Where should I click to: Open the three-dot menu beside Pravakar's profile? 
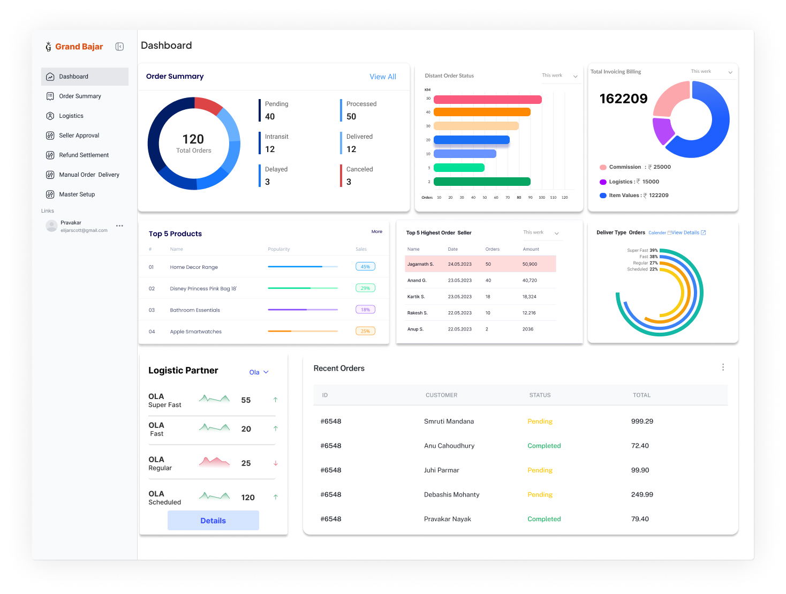(119, 226)
